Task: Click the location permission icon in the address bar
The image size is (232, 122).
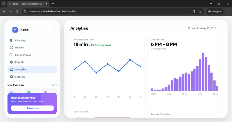Action: pyautogui.click(x=194, y=12)
